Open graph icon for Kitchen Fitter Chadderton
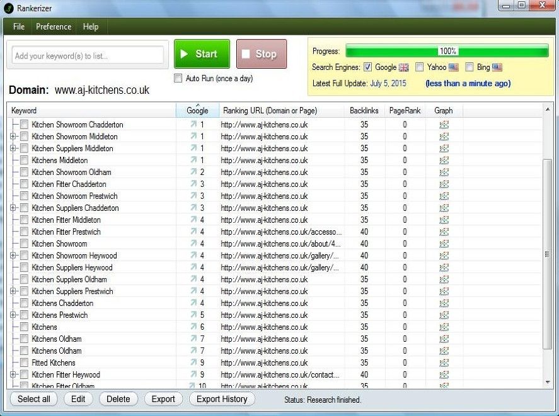 point(444,184)
